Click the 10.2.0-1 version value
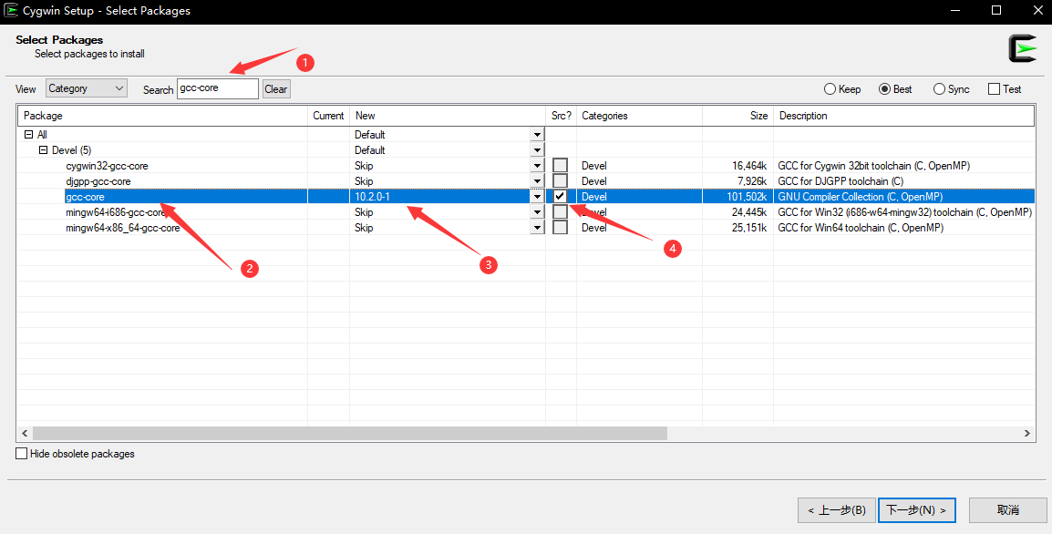This screenshot has height=534, width=1052. pos(372,197)
